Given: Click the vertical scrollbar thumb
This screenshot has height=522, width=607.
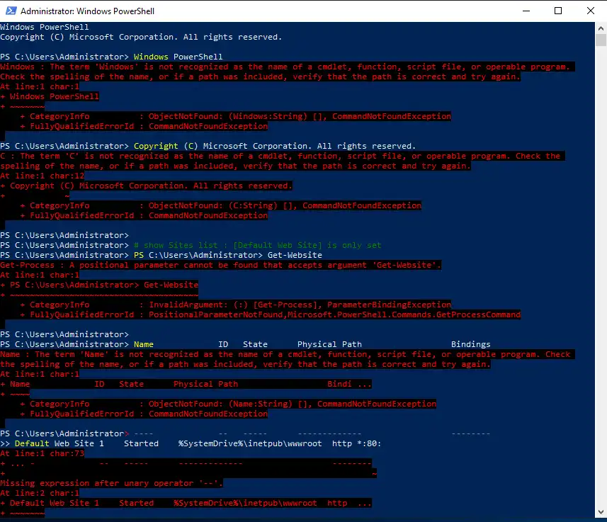Looking at the screenshot, I should pyautogui.click(x=601, y=40).
